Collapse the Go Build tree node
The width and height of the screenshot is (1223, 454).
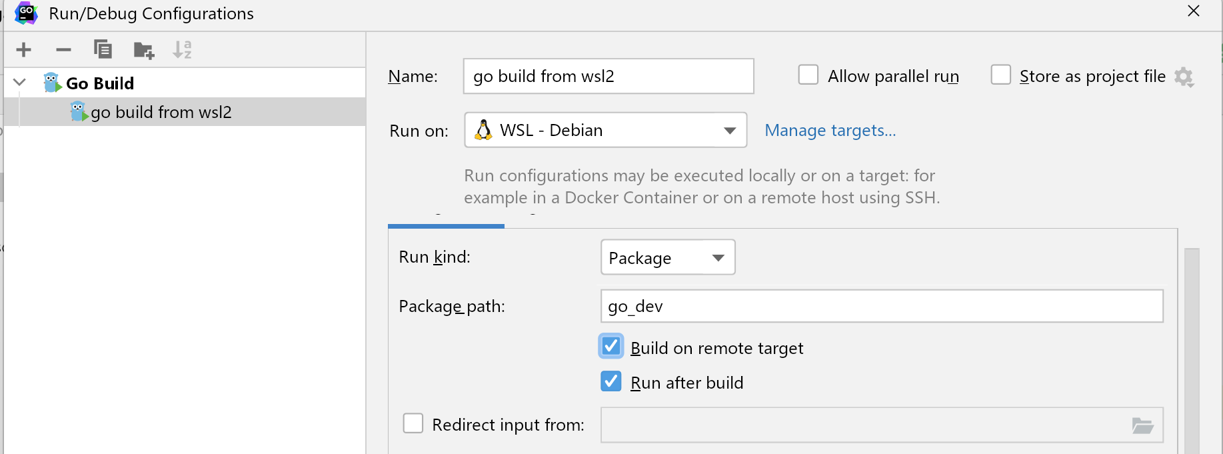click(19, 83)
